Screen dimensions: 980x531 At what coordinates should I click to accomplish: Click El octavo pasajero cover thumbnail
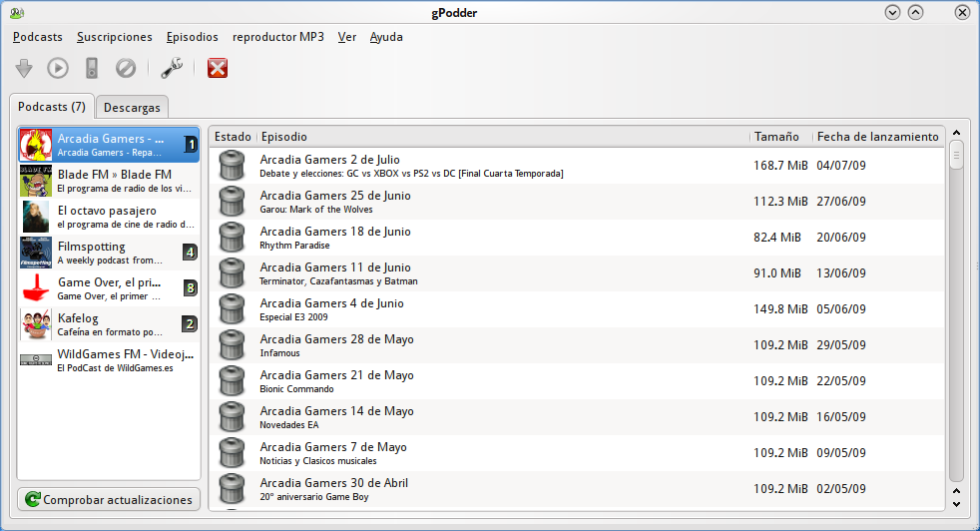tap(36, 217)
